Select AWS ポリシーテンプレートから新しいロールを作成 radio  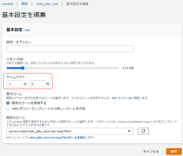click(x=8, y=109)
